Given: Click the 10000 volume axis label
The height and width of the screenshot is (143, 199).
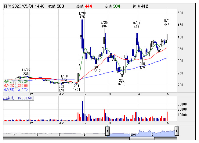Looking at the screenshot, I should click(x=182, y=115).
